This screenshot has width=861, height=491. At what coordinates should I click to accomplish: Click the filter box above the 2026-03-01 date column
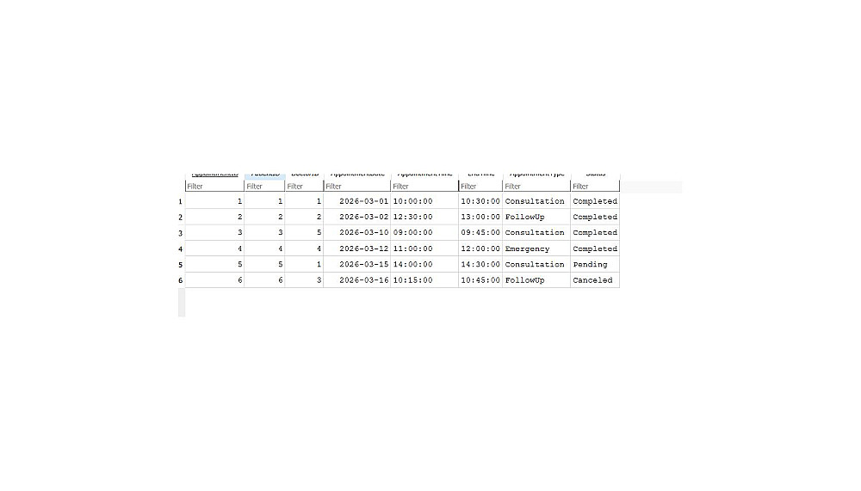click(357, 186)
